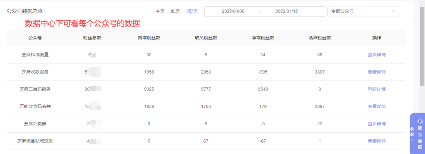Click the value 22 for 芝麻外卖券

click(x=320, y=124)
